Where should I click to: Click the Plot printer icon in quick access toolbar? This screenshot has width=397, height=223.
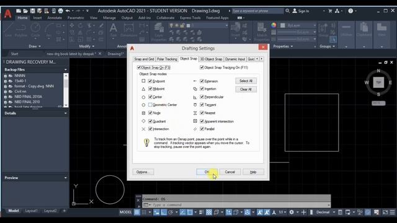(x=61, y=11)
